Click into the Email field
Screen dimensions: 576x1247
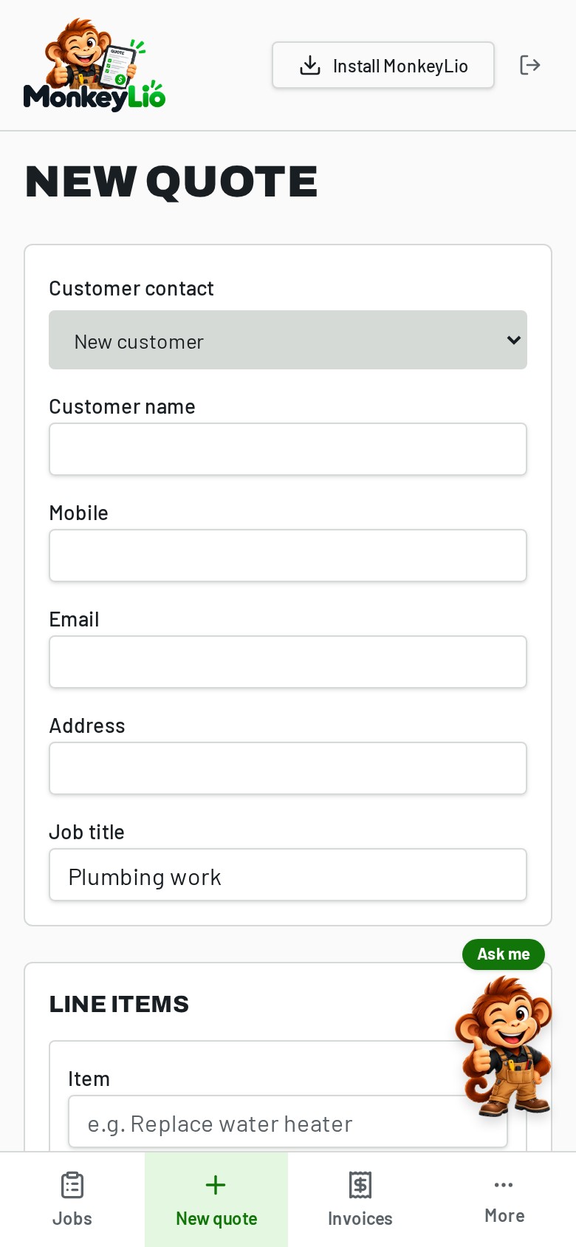pyautogui.click(x=288, y=662)
